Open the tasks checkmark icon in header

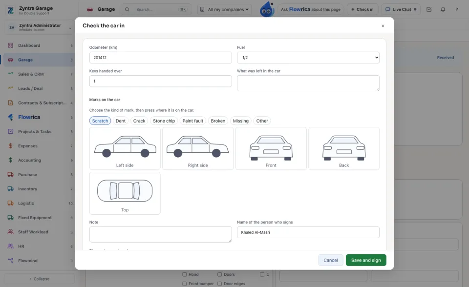tap(429, 9)
